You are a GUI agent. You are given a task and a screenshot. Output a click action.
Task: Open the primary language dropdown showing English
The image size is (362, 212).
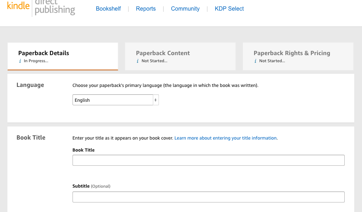(x=113, y=100)
